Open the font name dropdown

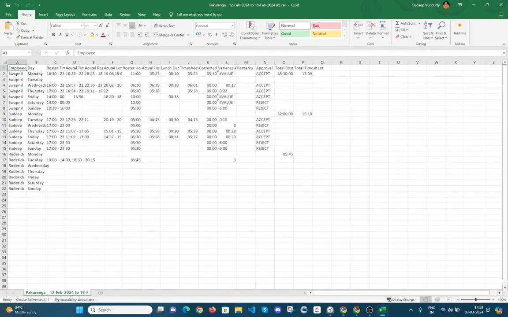click(82, 26)
